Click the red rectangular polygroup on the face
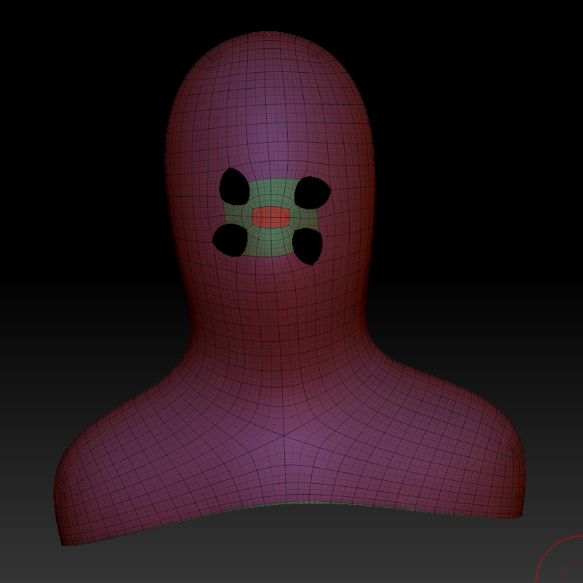Viewport: 583px width, 583px height. click(270, 217)
